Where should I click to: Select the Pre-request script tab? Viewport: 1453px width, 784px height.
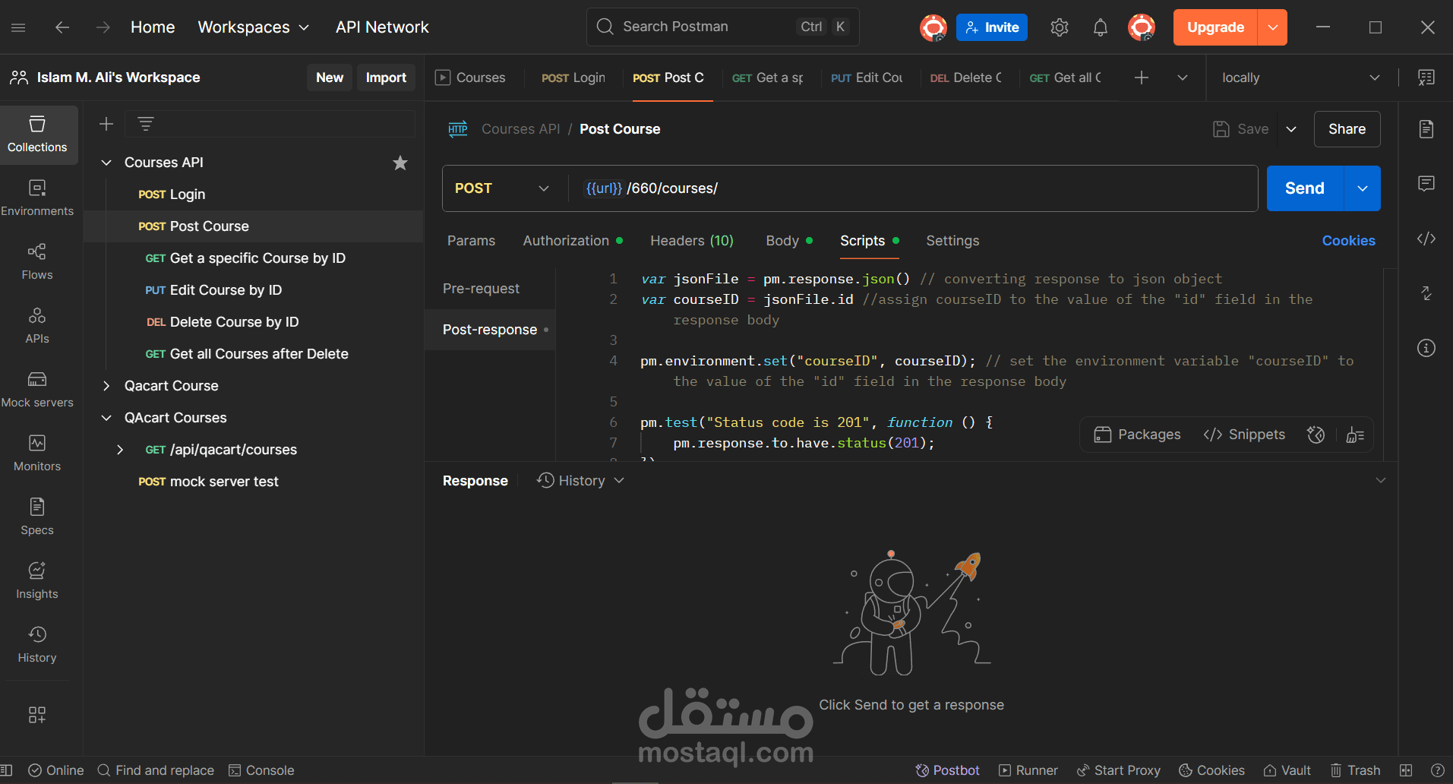[482, 289]
